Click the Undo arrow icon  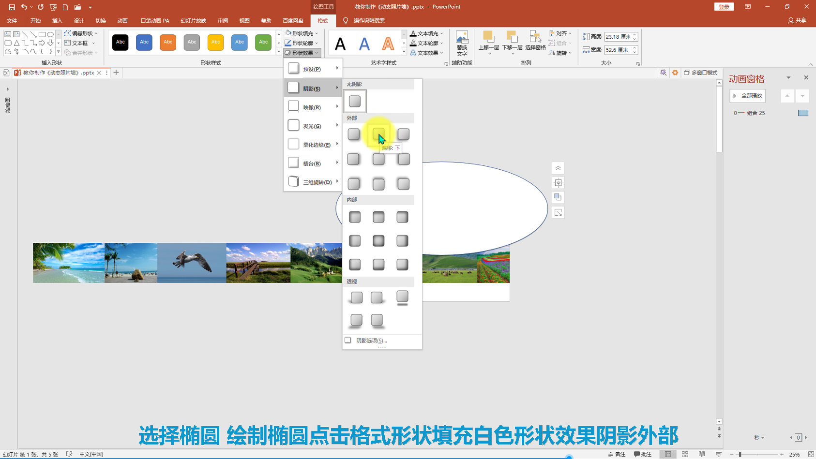(x=24, y=7)
